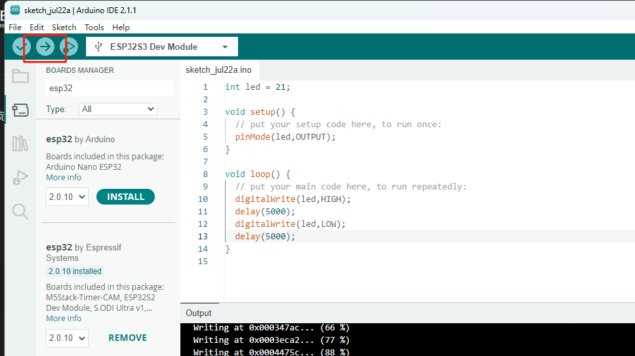Image resolution: width=635 pixels, height=356 pixels.
Task: Open the Tools menu
Action: click(94, 27)
